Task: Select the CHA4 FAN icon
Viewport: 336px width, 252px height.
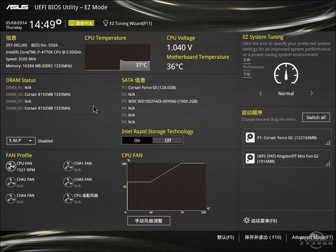Action: [x=11, y=198]
